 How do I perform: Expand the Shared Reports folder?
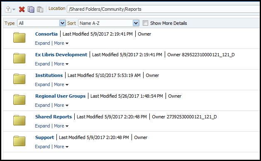42,126
